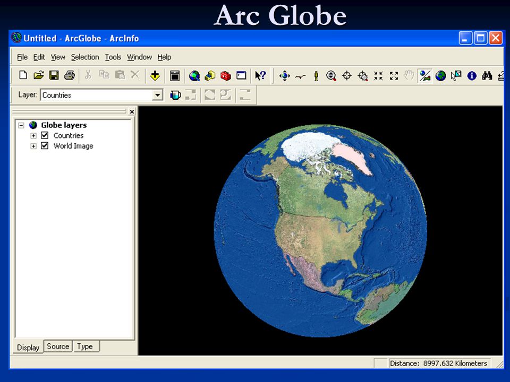
Task: Click the Distance readout in status bar
Action: 438,363
